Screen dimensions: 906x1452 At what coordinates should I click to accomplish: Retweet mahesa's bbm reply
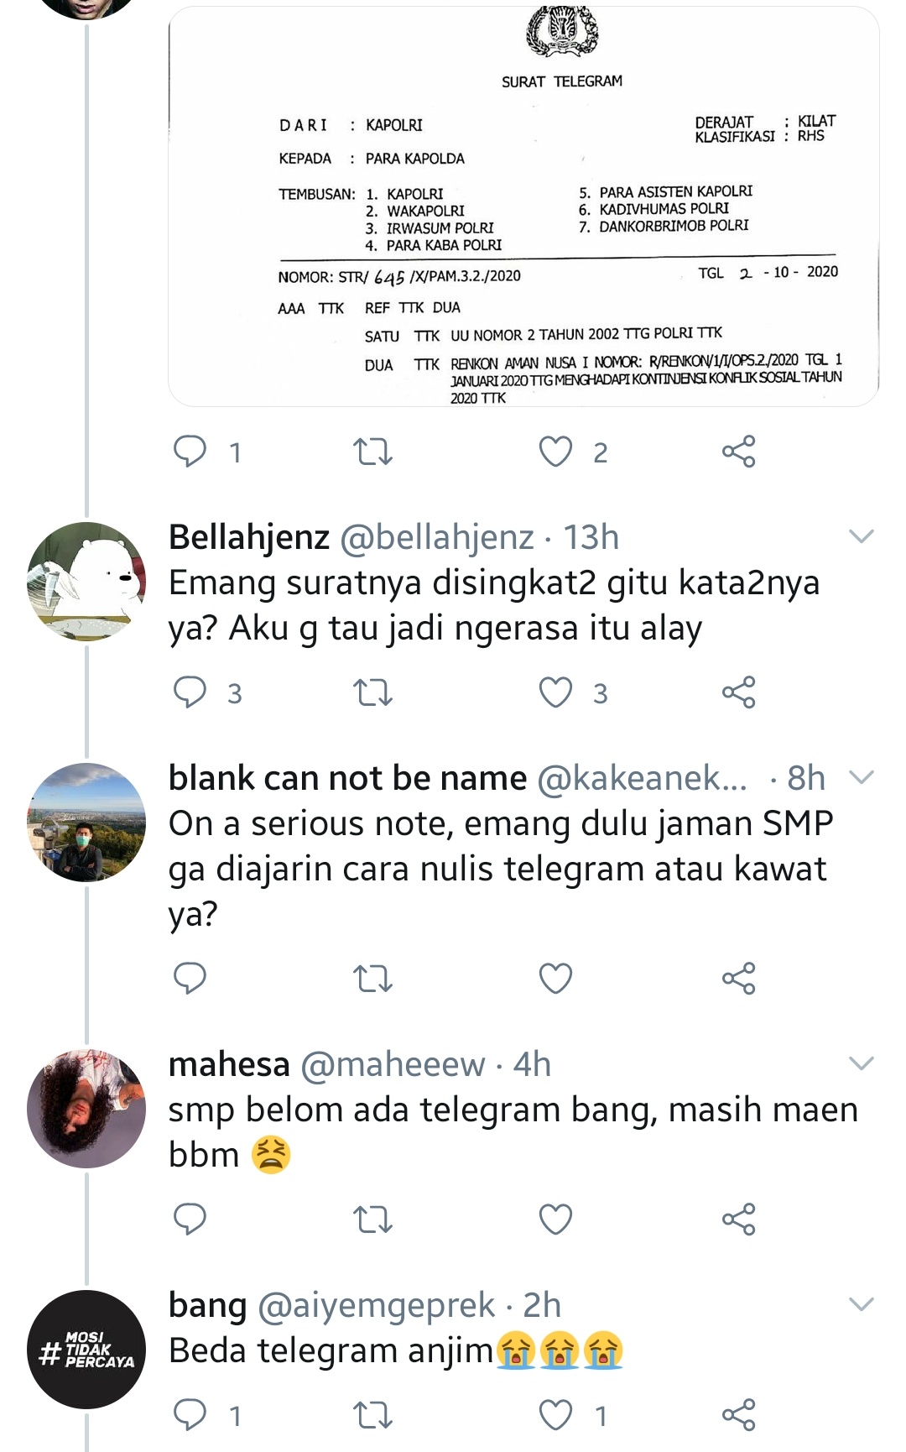point(372,1220)
